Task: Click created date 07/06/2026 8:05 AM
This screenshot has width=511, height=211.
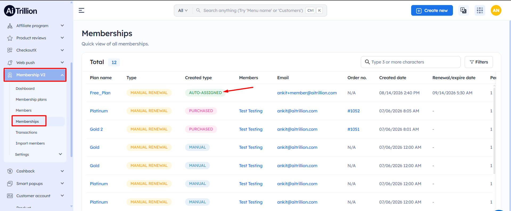Action: tap(399, 111)
